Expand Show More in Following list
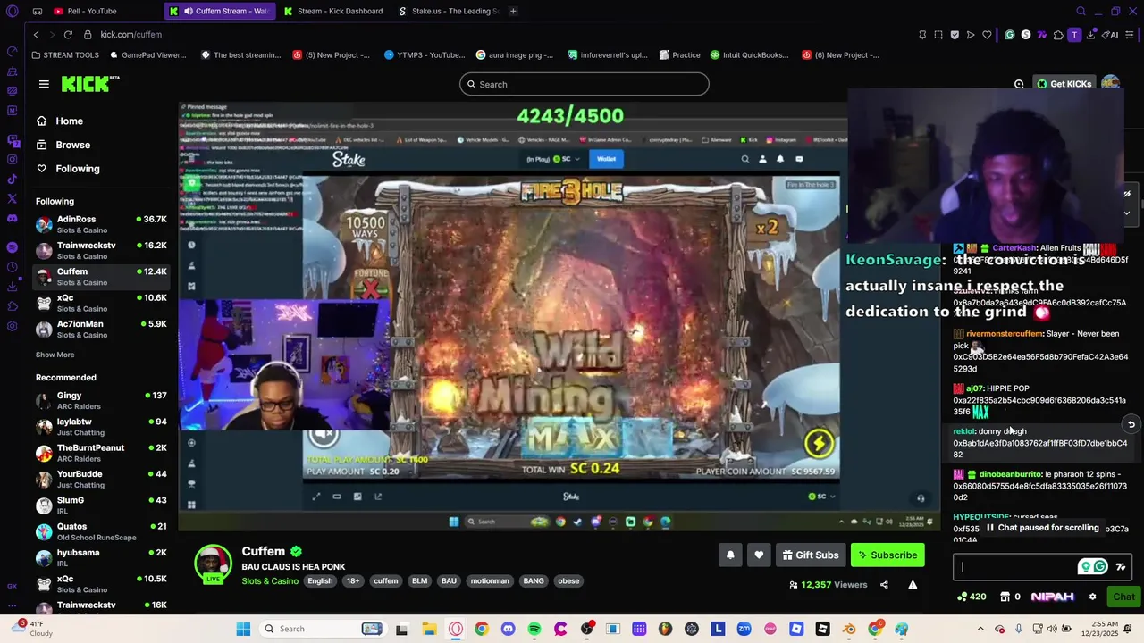 pyautogui.click(x=55, y=355)
